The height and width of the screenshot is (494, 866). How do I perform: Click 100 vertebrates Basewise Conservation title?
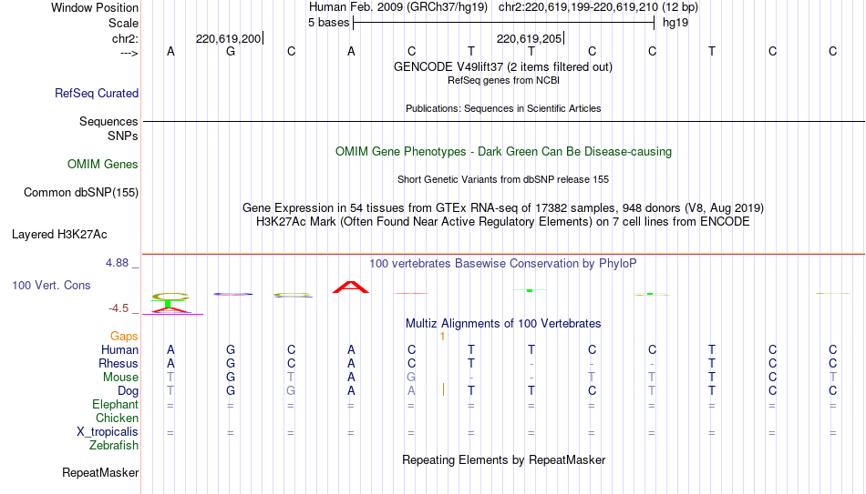(502, 264)
